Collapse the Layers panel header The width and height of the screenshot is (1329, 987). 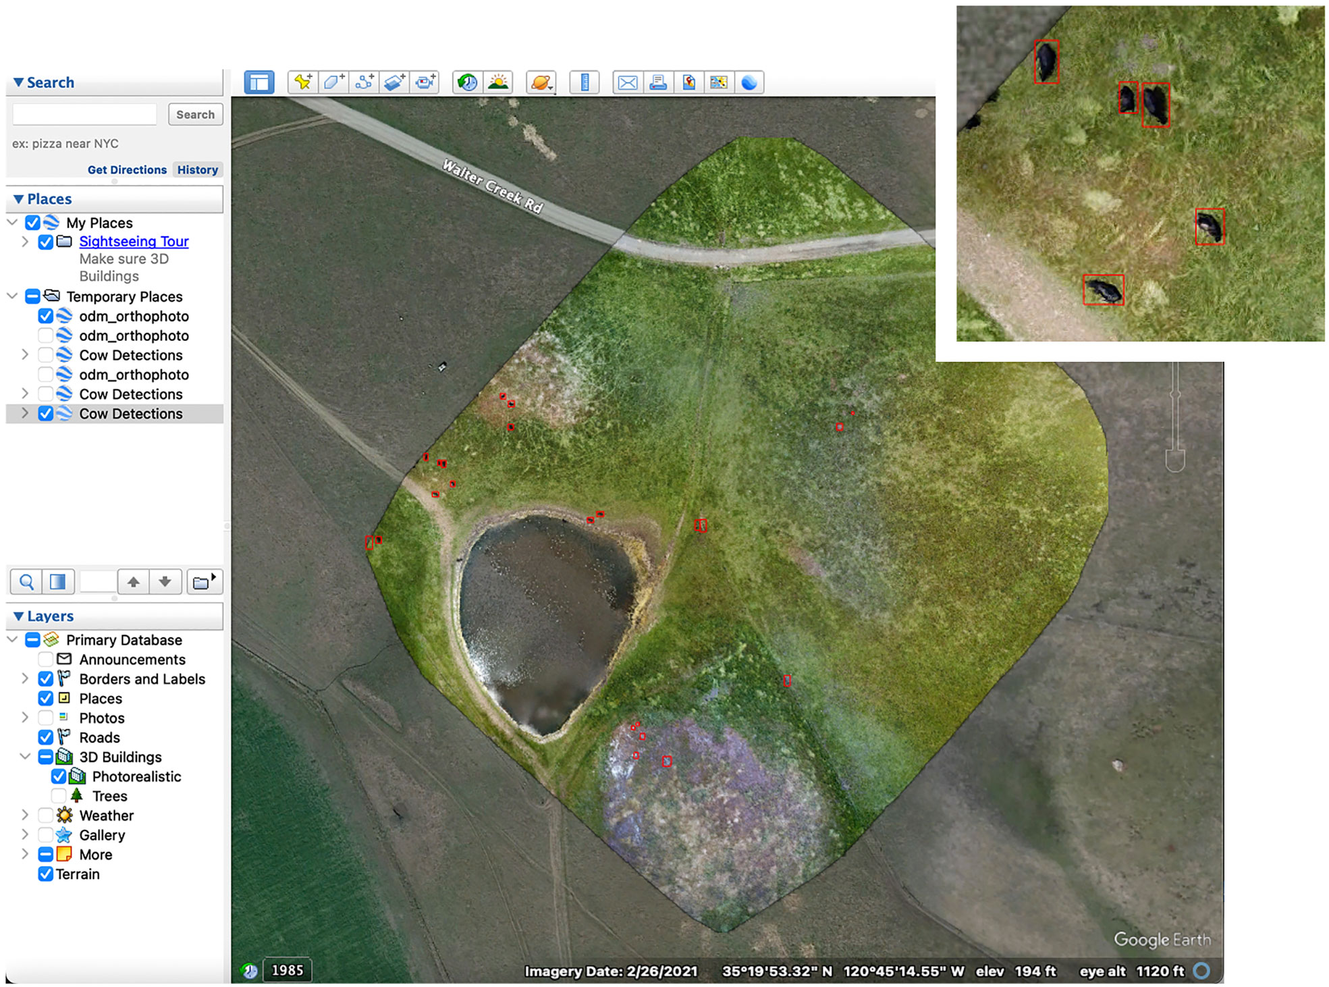click(x=115, y=616)
